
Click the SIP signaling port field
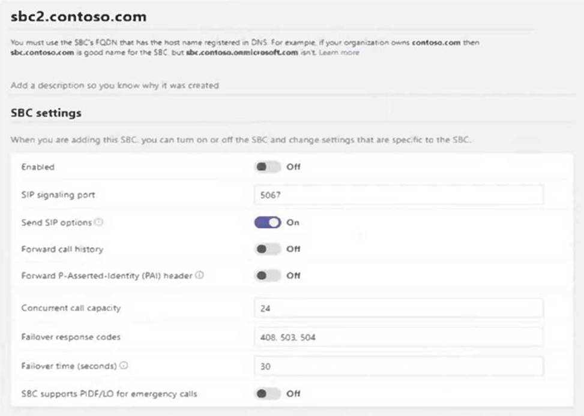point(399,195)
